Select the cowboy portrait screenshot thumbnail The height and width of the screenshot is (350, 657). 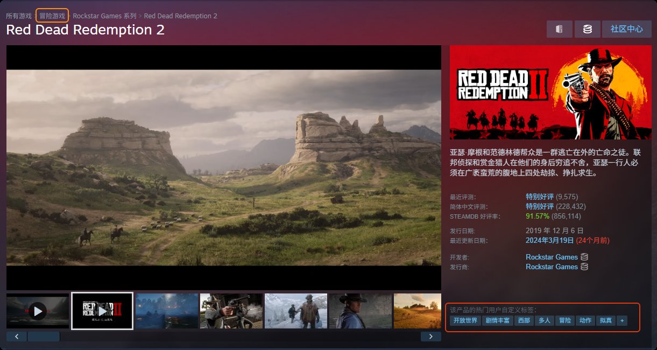coord(361,311)
